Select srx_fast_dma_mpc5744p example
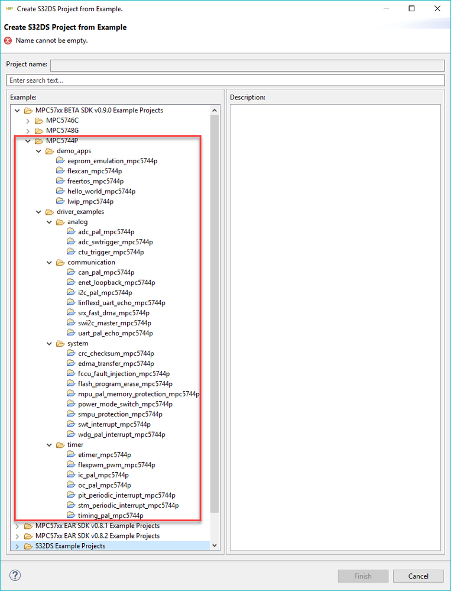This screenshot has width=451, height=591. click(x=113, y=313)
